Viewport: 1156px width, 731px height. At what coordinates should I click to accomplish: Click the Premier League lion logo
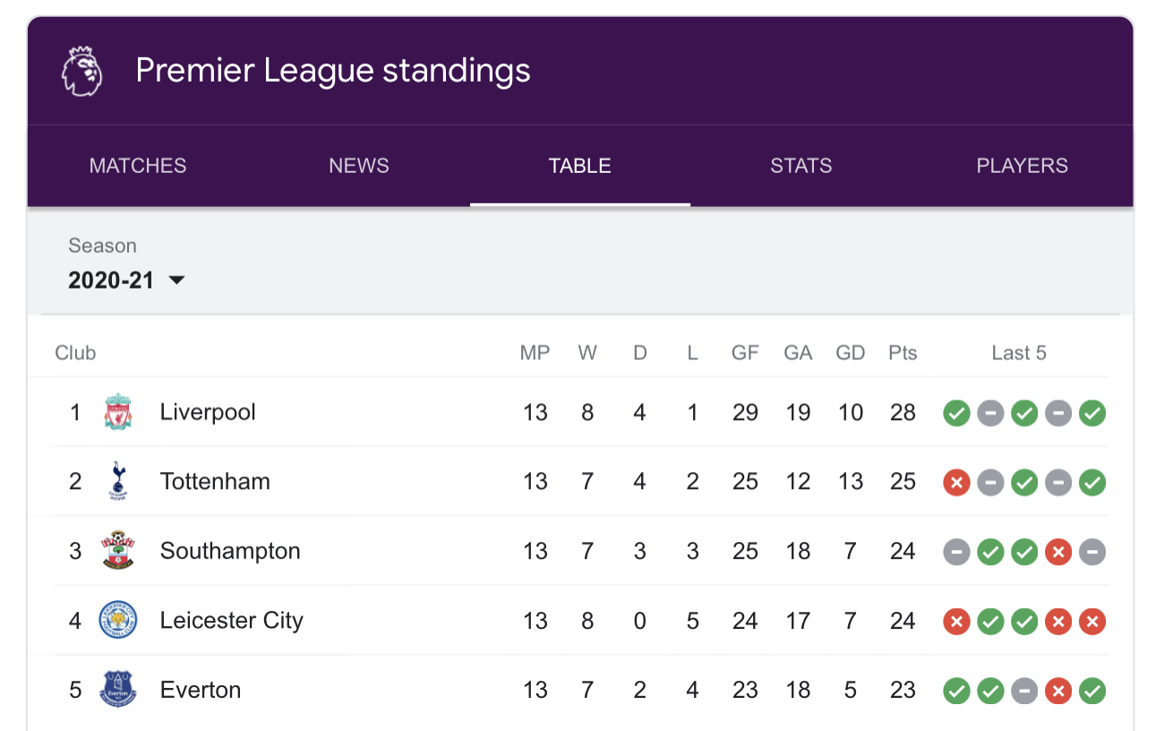click(81, 72)
